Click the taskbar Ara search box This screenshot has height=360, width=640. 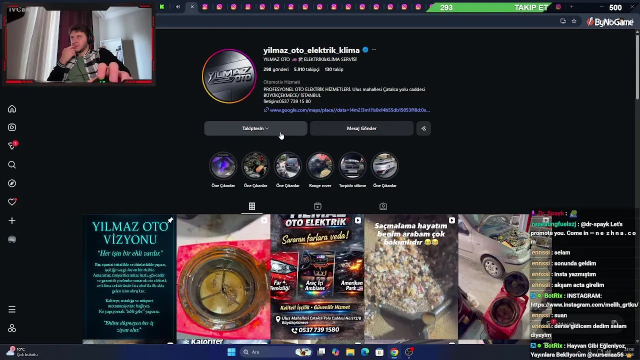[276, 352]
